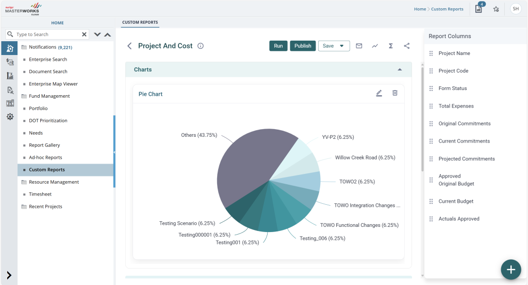Viewport: 528px width, 285px height.
Task: Click the sigma summation icon
Action: [x=391, y=46]
